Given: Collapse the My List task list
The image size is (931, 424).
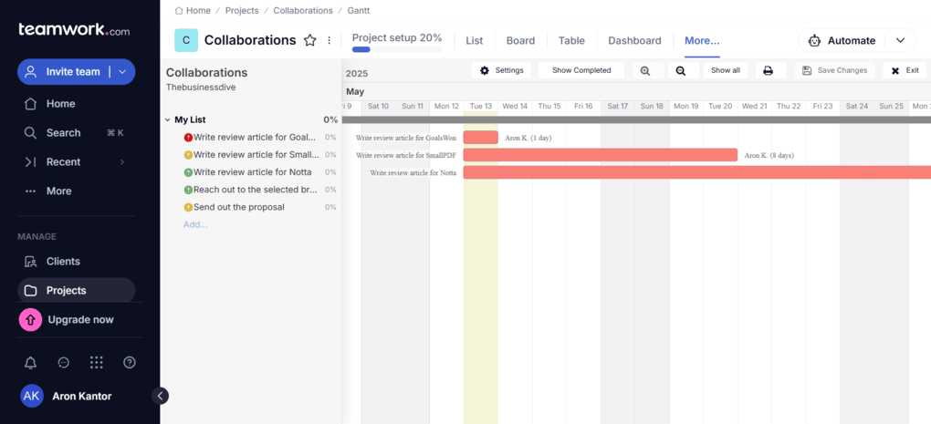Looking at the screenshot, I should [x=167, y=119].
